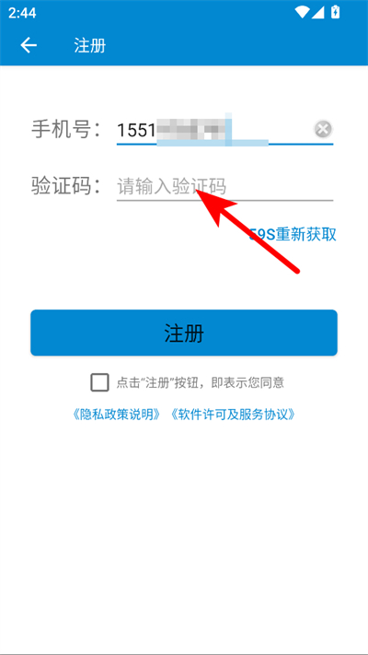Go back using the arrow icon

(29, 45)
